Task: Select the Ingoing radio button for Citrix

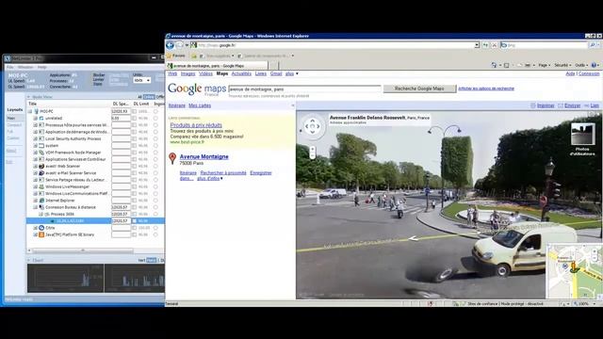Action: (155, 228)
